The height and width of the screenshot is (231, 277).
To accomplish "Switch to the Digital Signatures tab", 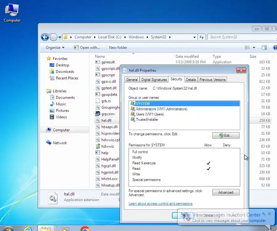I will [x=154, y=80].
